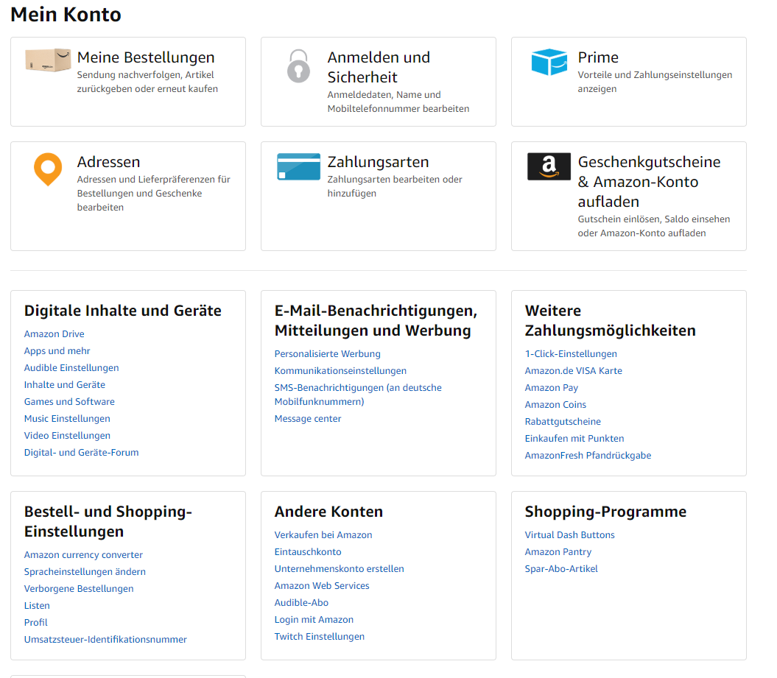777x678 pixels.
Task: Open the Geschenkgutscheine & Amazon-Konto aufladen card
Action: pyautogui.click(x=649, y=182)
